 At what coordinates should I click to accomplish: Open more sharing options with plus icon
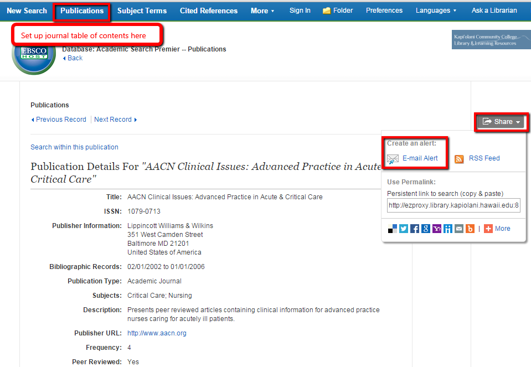[x=488, y=229]
